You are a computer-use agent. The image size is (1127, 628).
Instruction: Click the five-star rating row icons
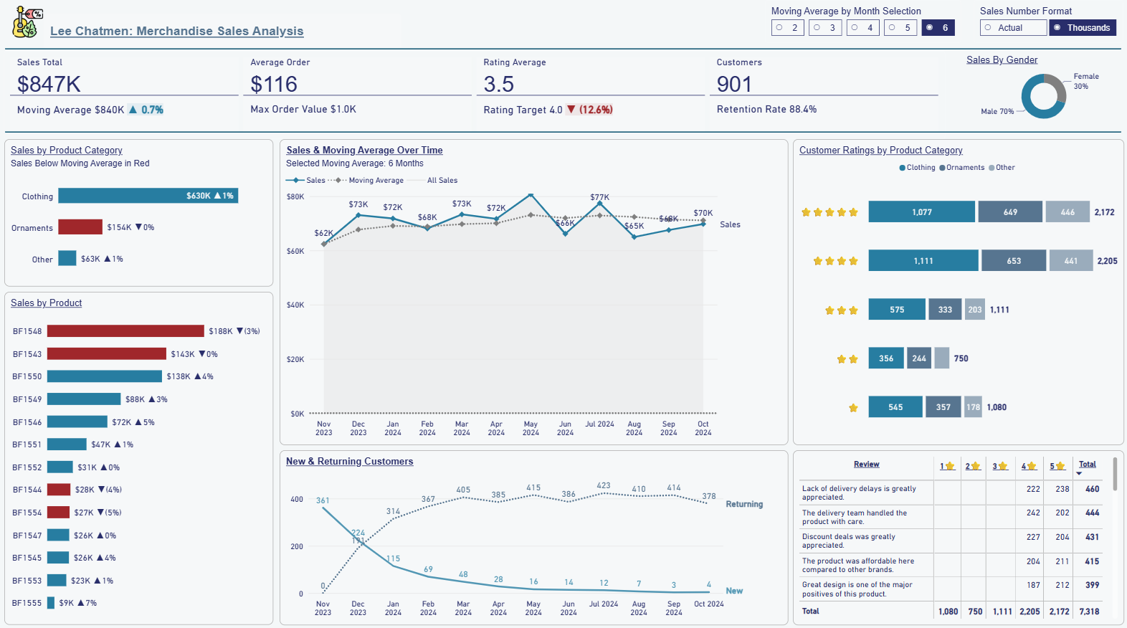829,212
